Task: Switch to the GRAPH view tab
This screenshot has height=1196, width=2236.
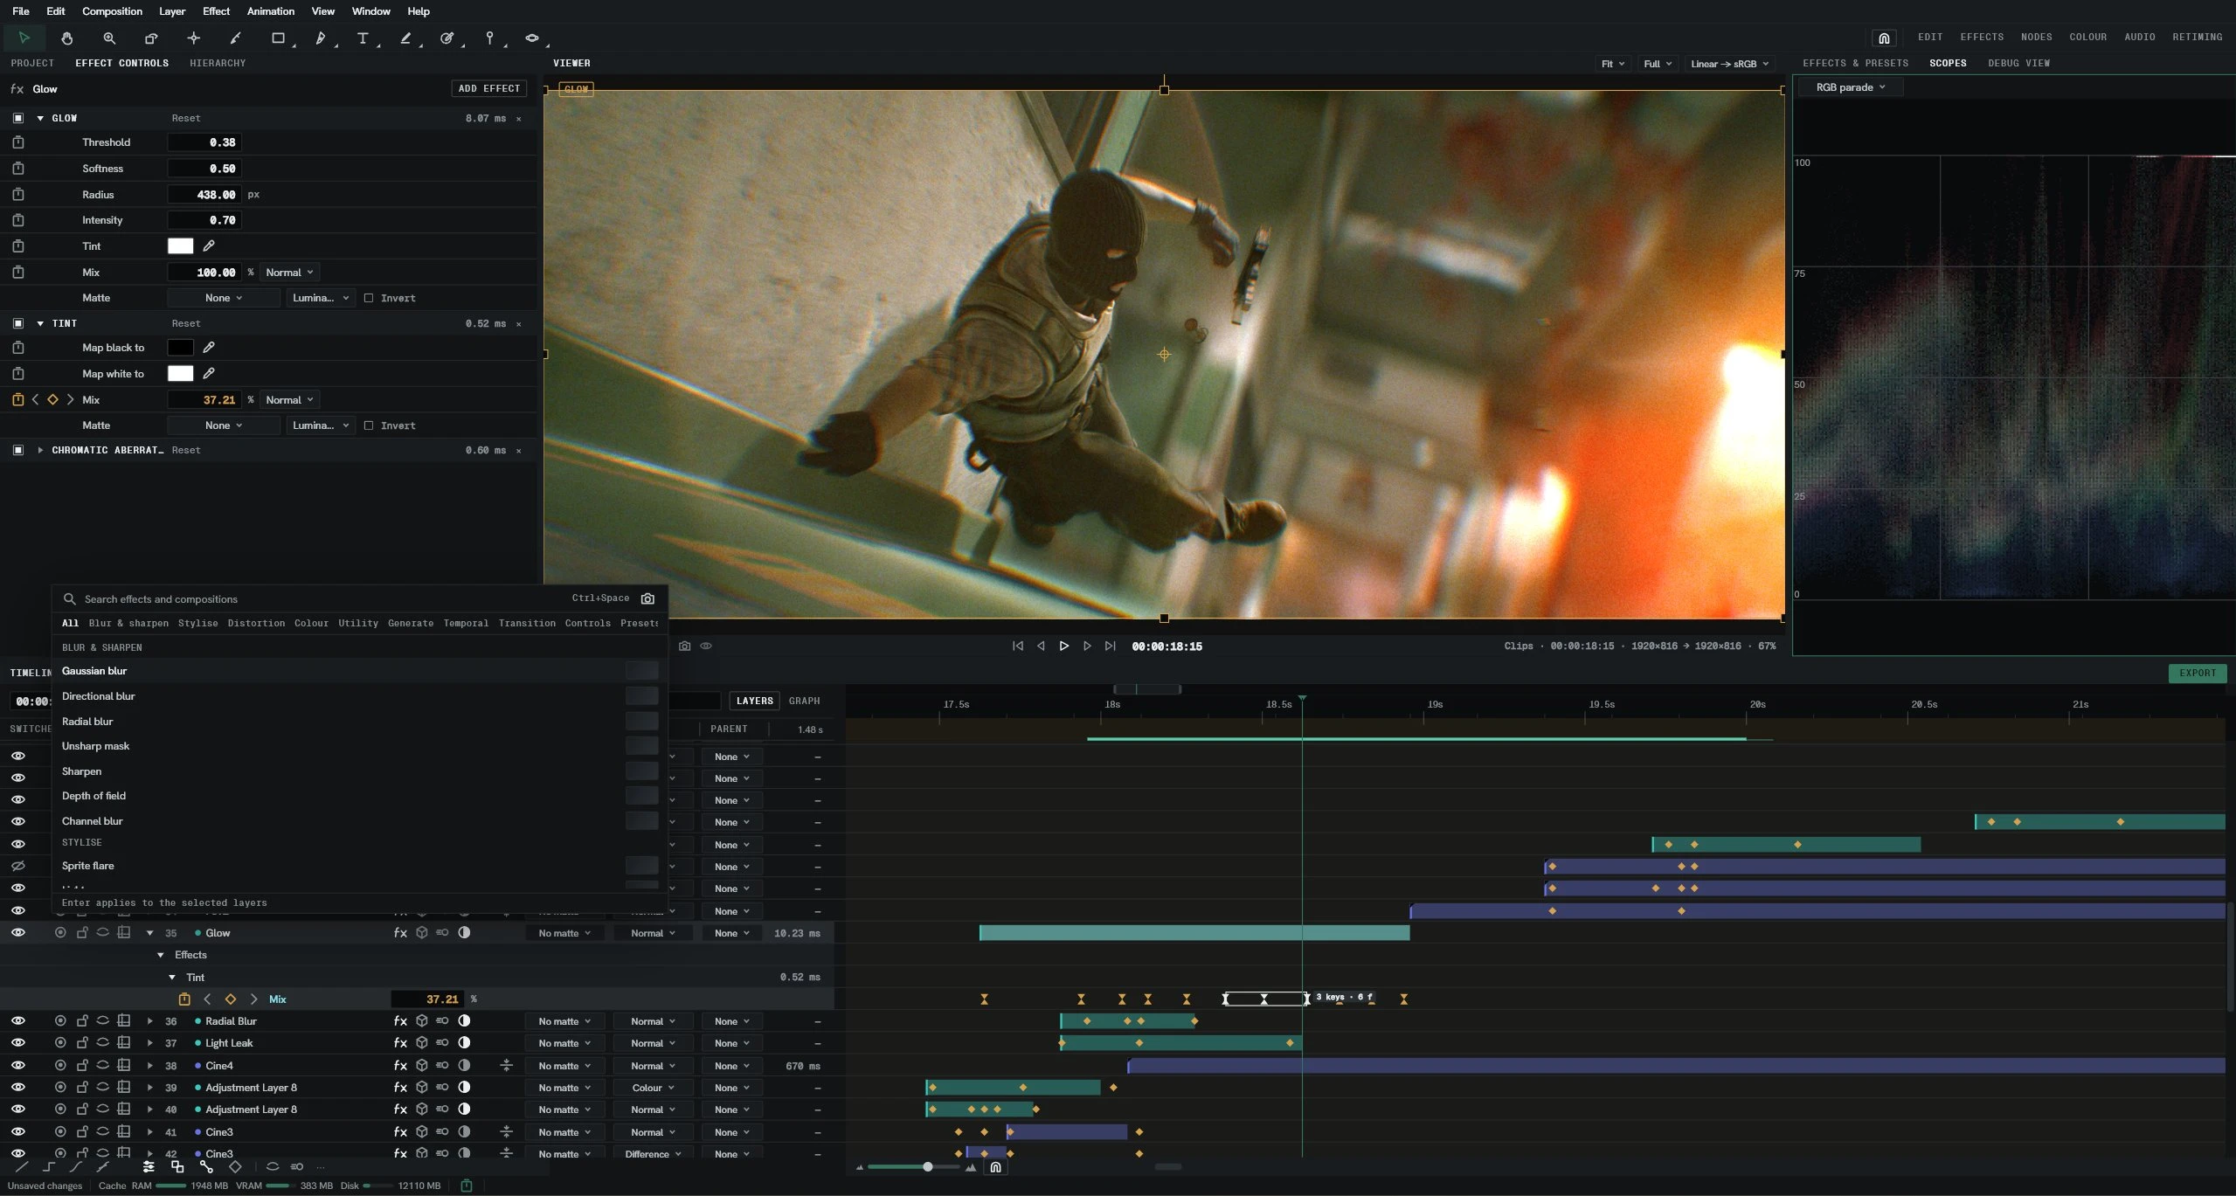Action: point(804,701)
